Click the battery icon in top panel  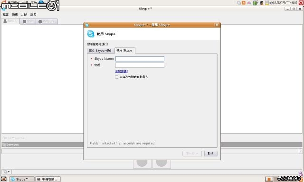(x=256, y=3)
